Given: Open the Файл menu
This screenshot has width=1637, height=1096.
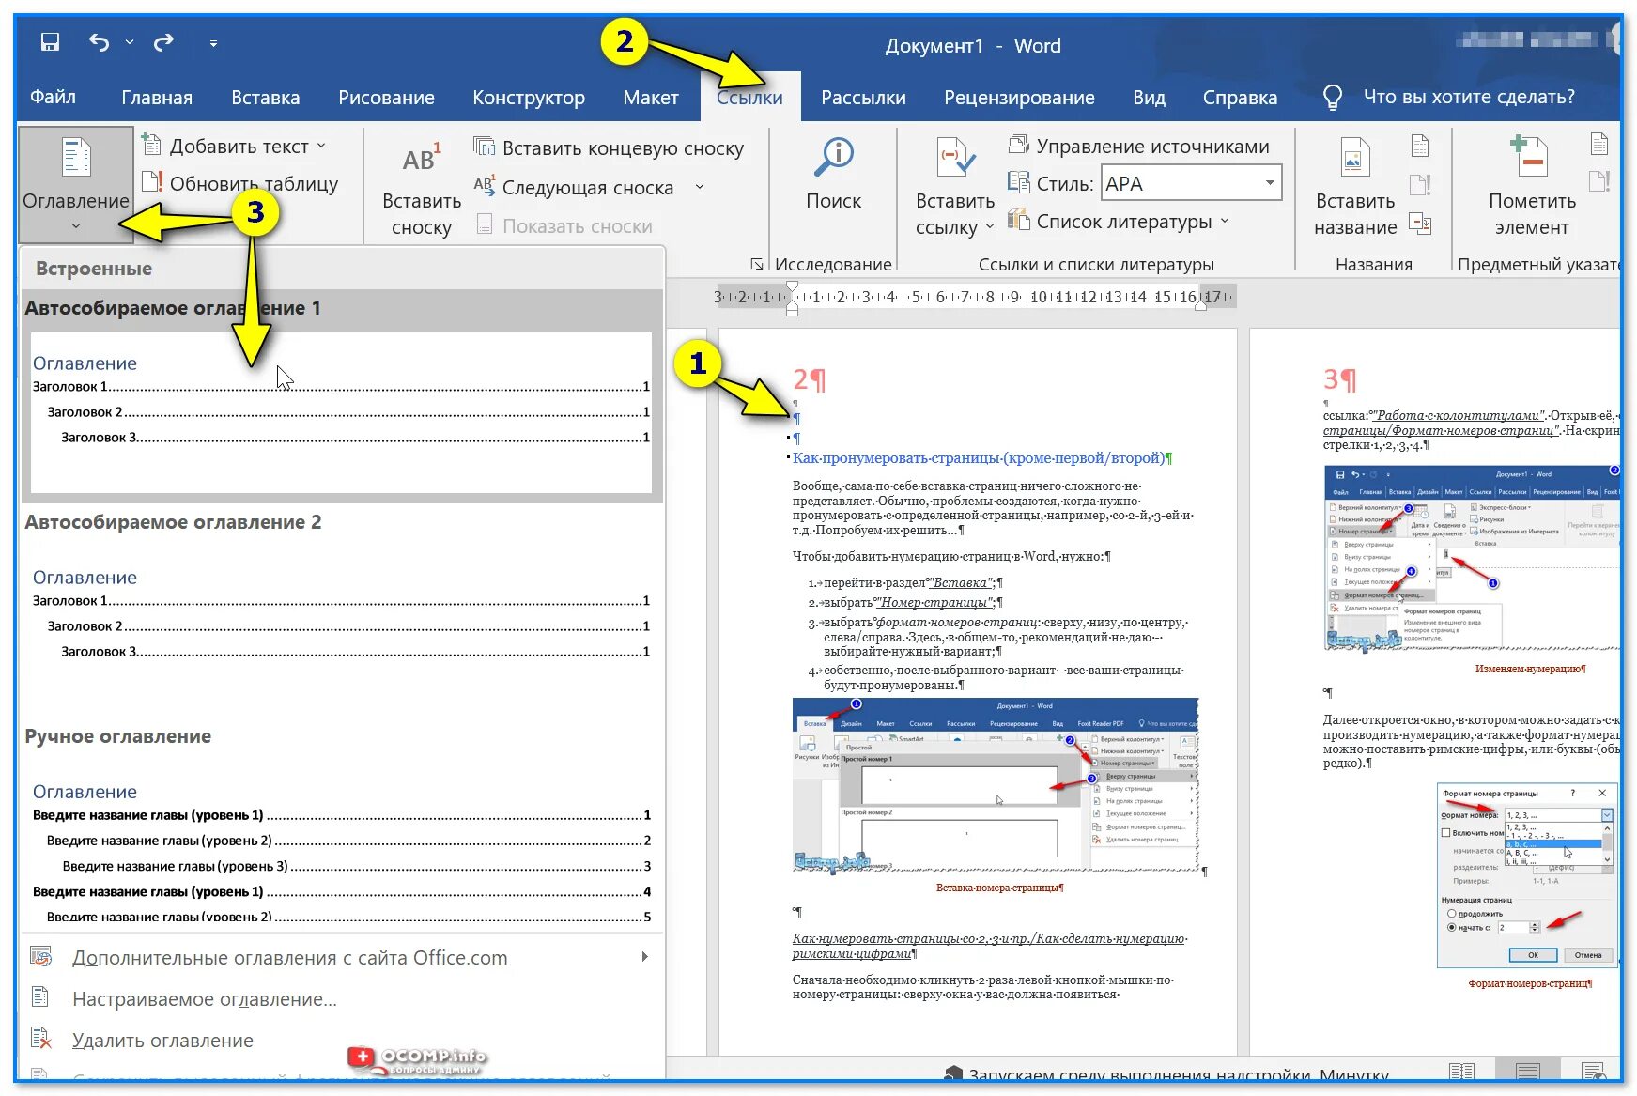Looking at the screenshot, I should [53, 97].
